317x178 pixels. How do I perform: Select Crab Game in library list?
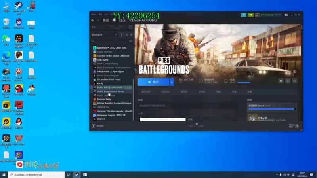(x=103, y=60)
